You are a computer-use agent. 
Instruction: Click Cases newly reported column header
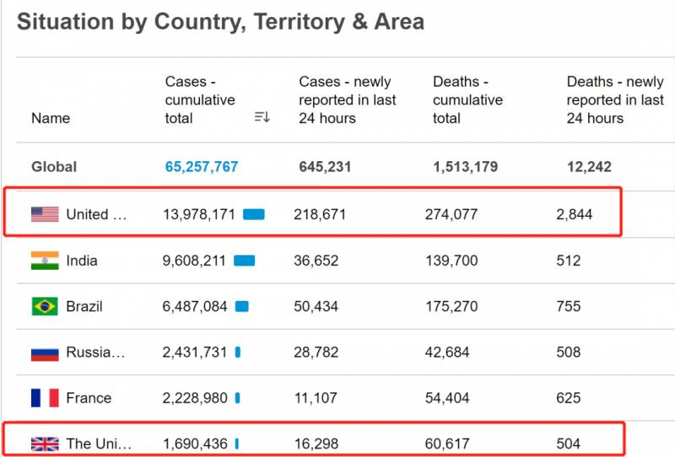click(x=347, y=99)
